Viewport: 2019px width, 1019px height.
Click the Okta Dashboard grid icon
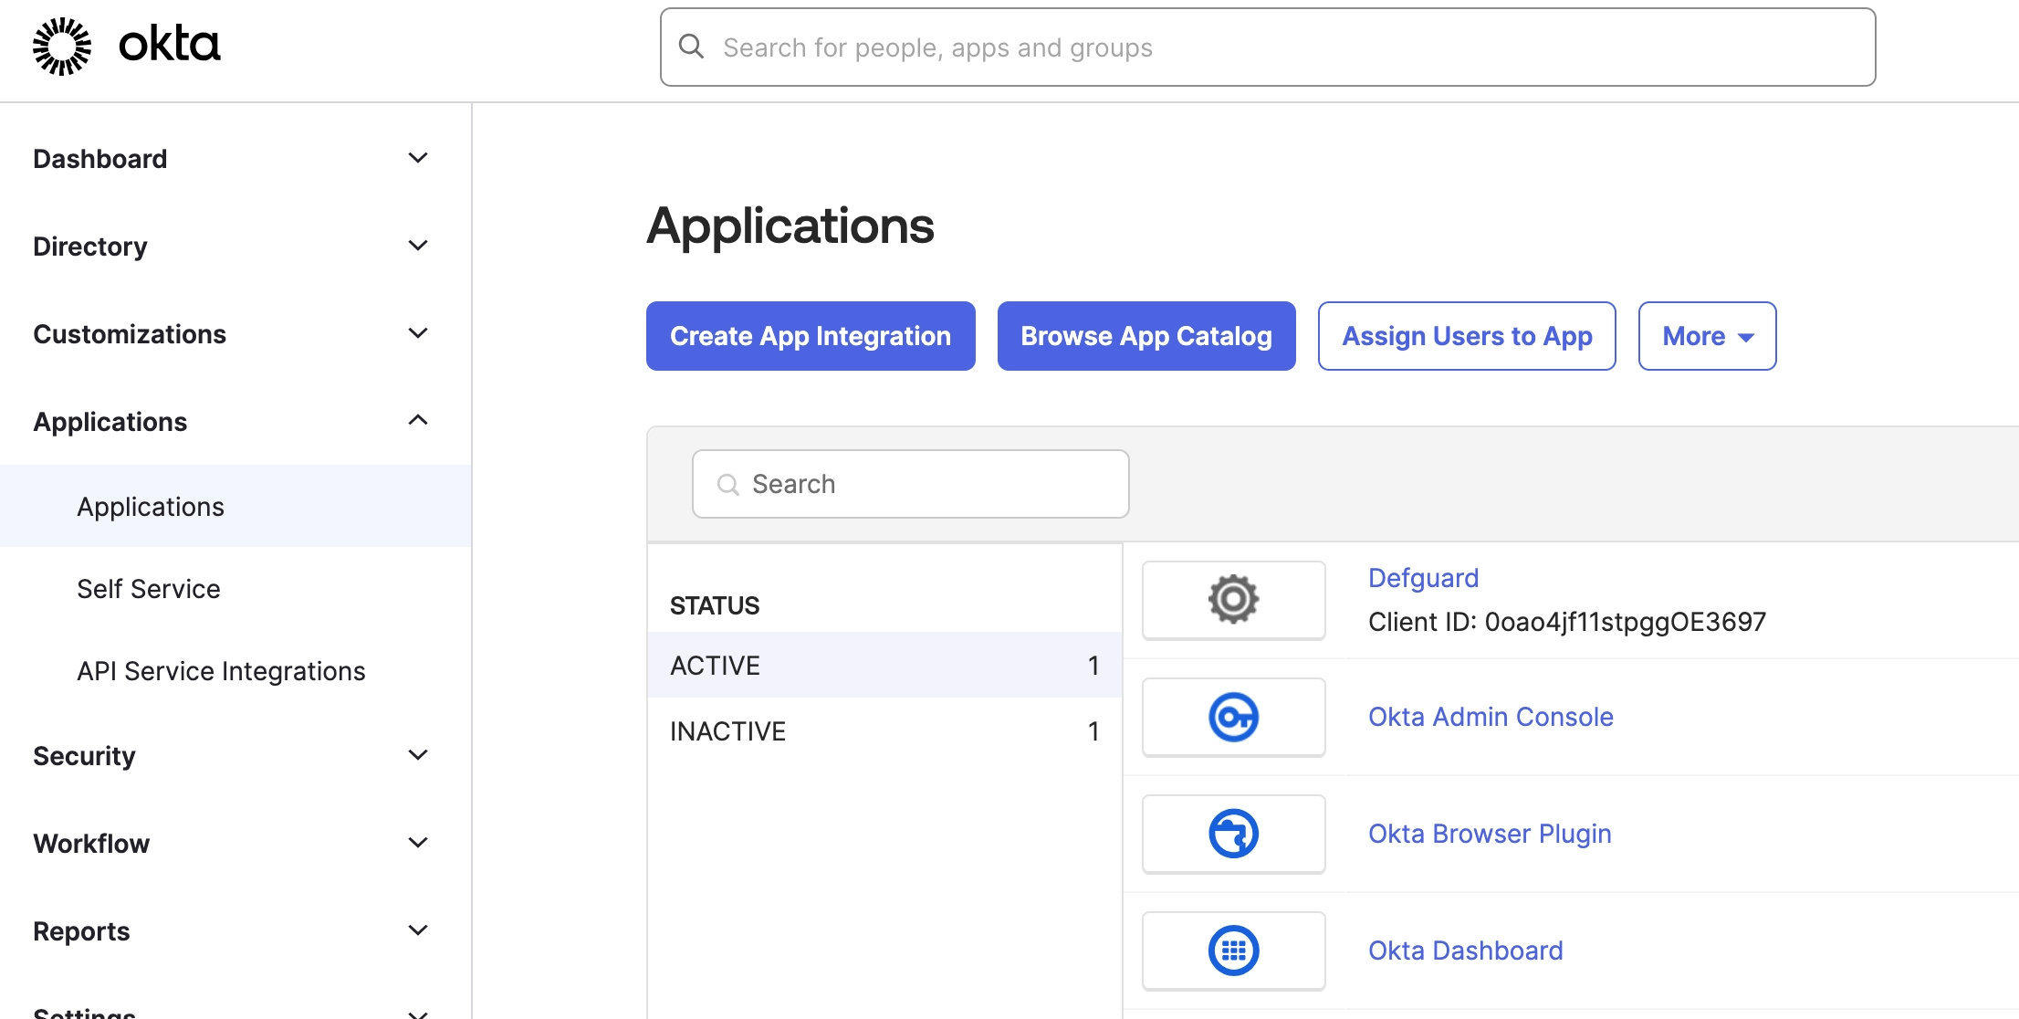[x=1233, y=951]
